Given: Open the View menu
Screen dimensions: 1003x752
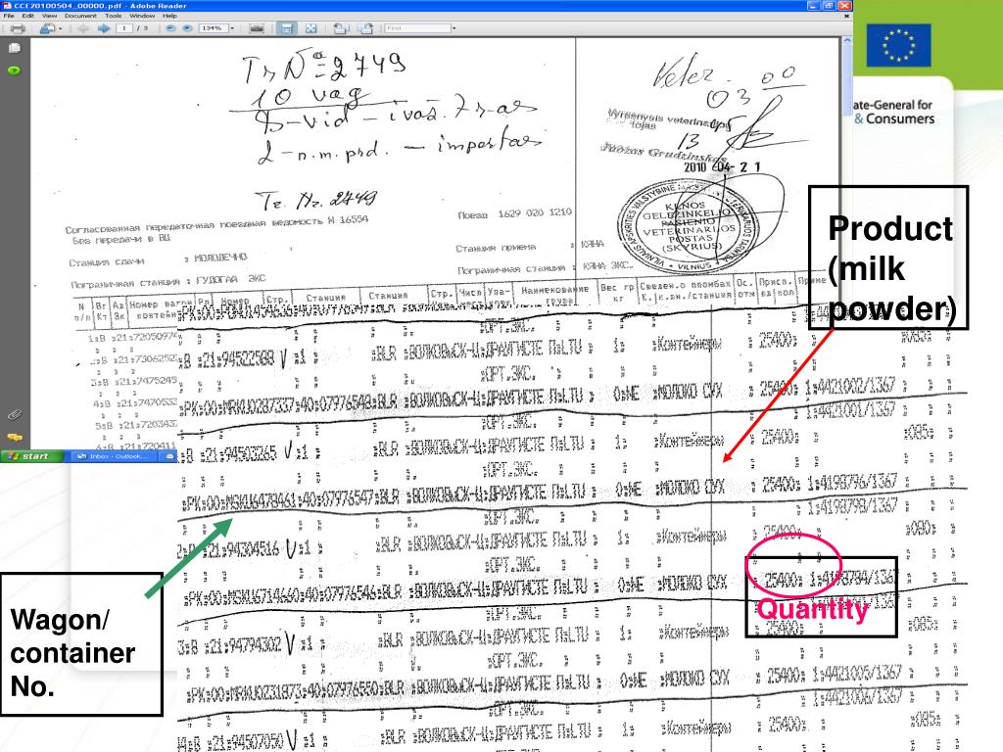Looking at the screenshot, I should tap(49, 16).
